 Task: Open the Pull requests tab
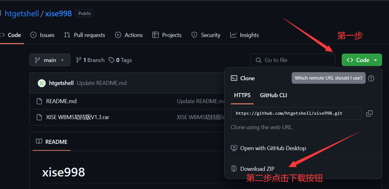click(84, 35)
